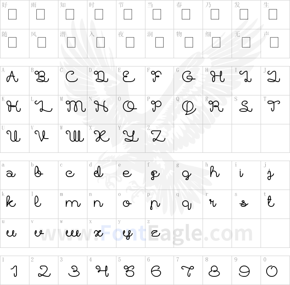Click the lowercase s glyph cell

(x=246, y=204)
